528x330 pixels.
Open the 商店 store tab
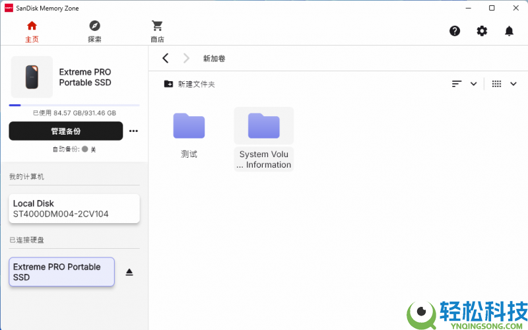[157, 31]
